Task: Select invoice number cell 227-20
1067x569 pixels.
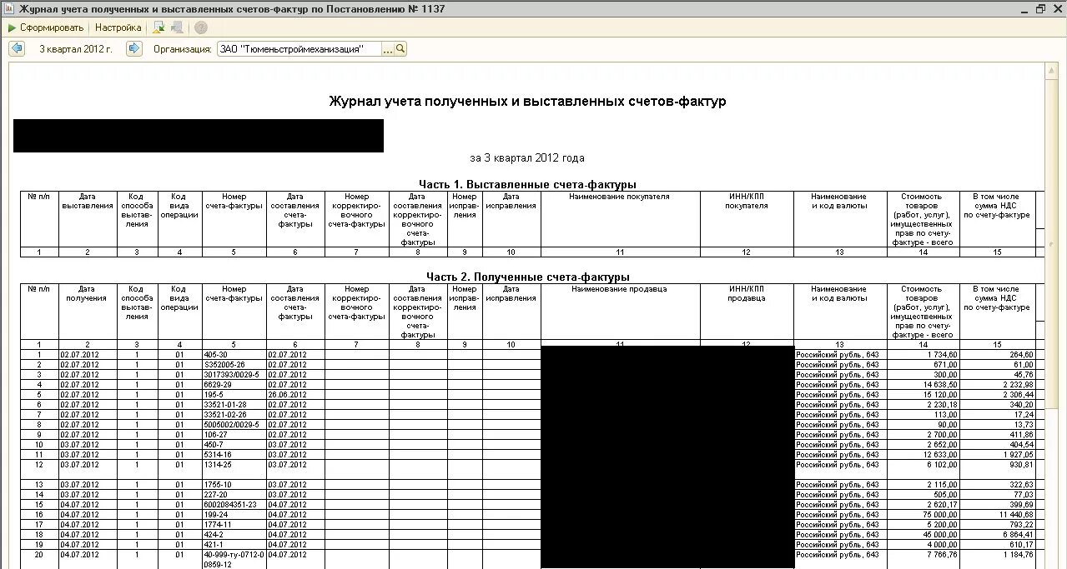Action: click(x=234, y=495)
